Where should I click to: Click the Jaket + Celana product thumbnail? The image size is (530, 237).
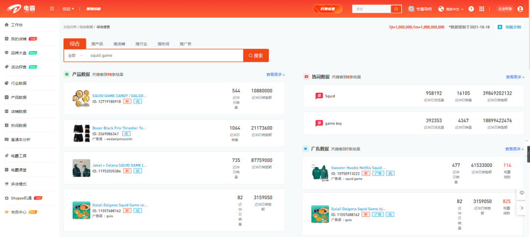[x=81, y=168]
